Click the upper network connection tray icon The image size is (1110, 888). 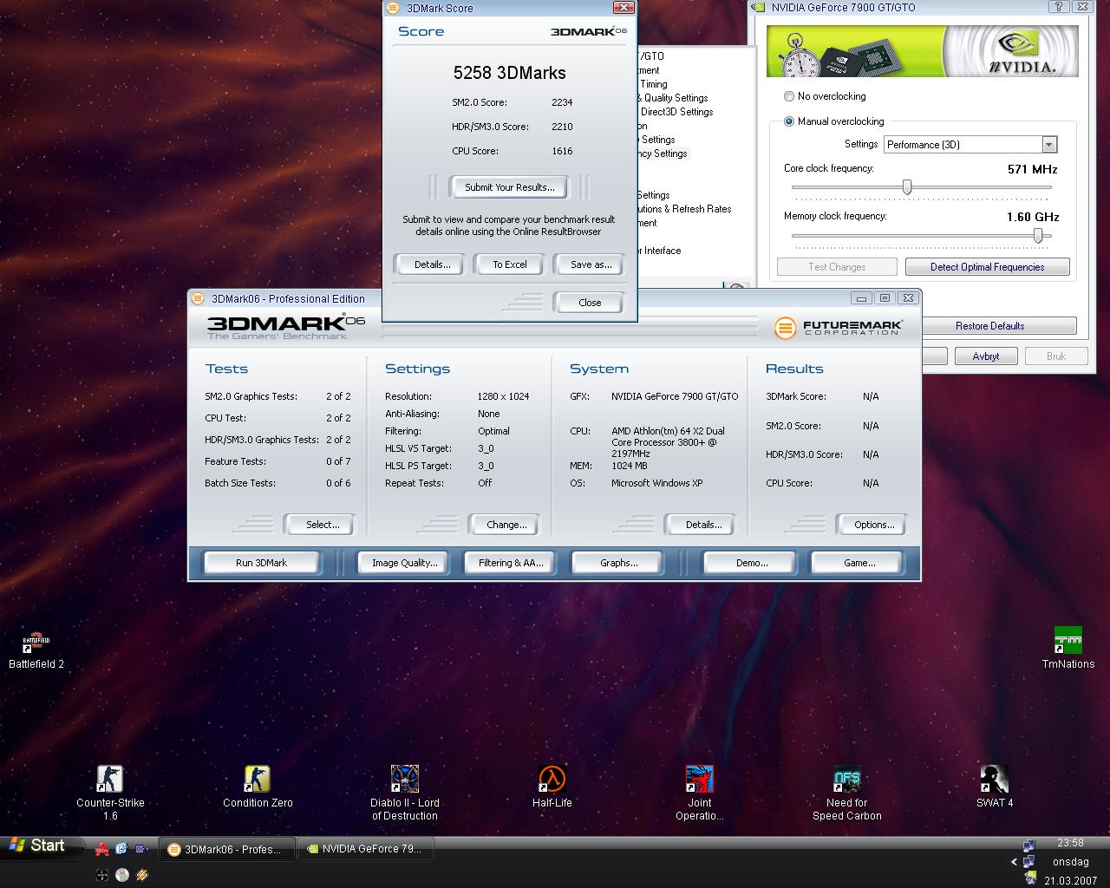pyautogui.click(x=1028, y=845)
